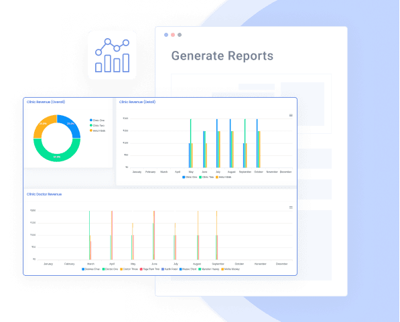400x322 pixels.
Task: Open the Clinic Doctor Revenue chart hamburger menu
Action: pyautogui.click(x=291, y=208)
